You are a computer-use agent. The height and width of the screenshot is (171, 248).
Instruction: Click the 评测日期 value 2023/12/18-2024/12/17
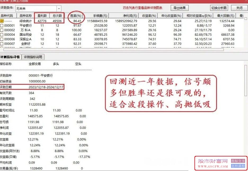point(46,87)
